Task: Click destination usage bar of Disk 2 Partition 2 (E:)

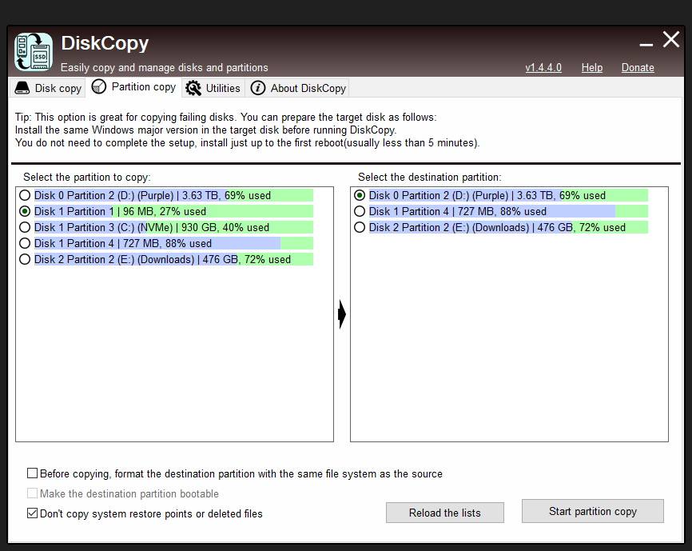Action: pos(508,227)
